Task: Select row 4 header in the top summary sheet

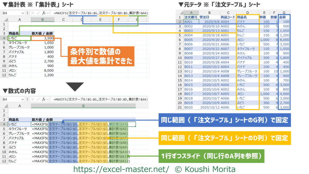Action: point(5,38)
